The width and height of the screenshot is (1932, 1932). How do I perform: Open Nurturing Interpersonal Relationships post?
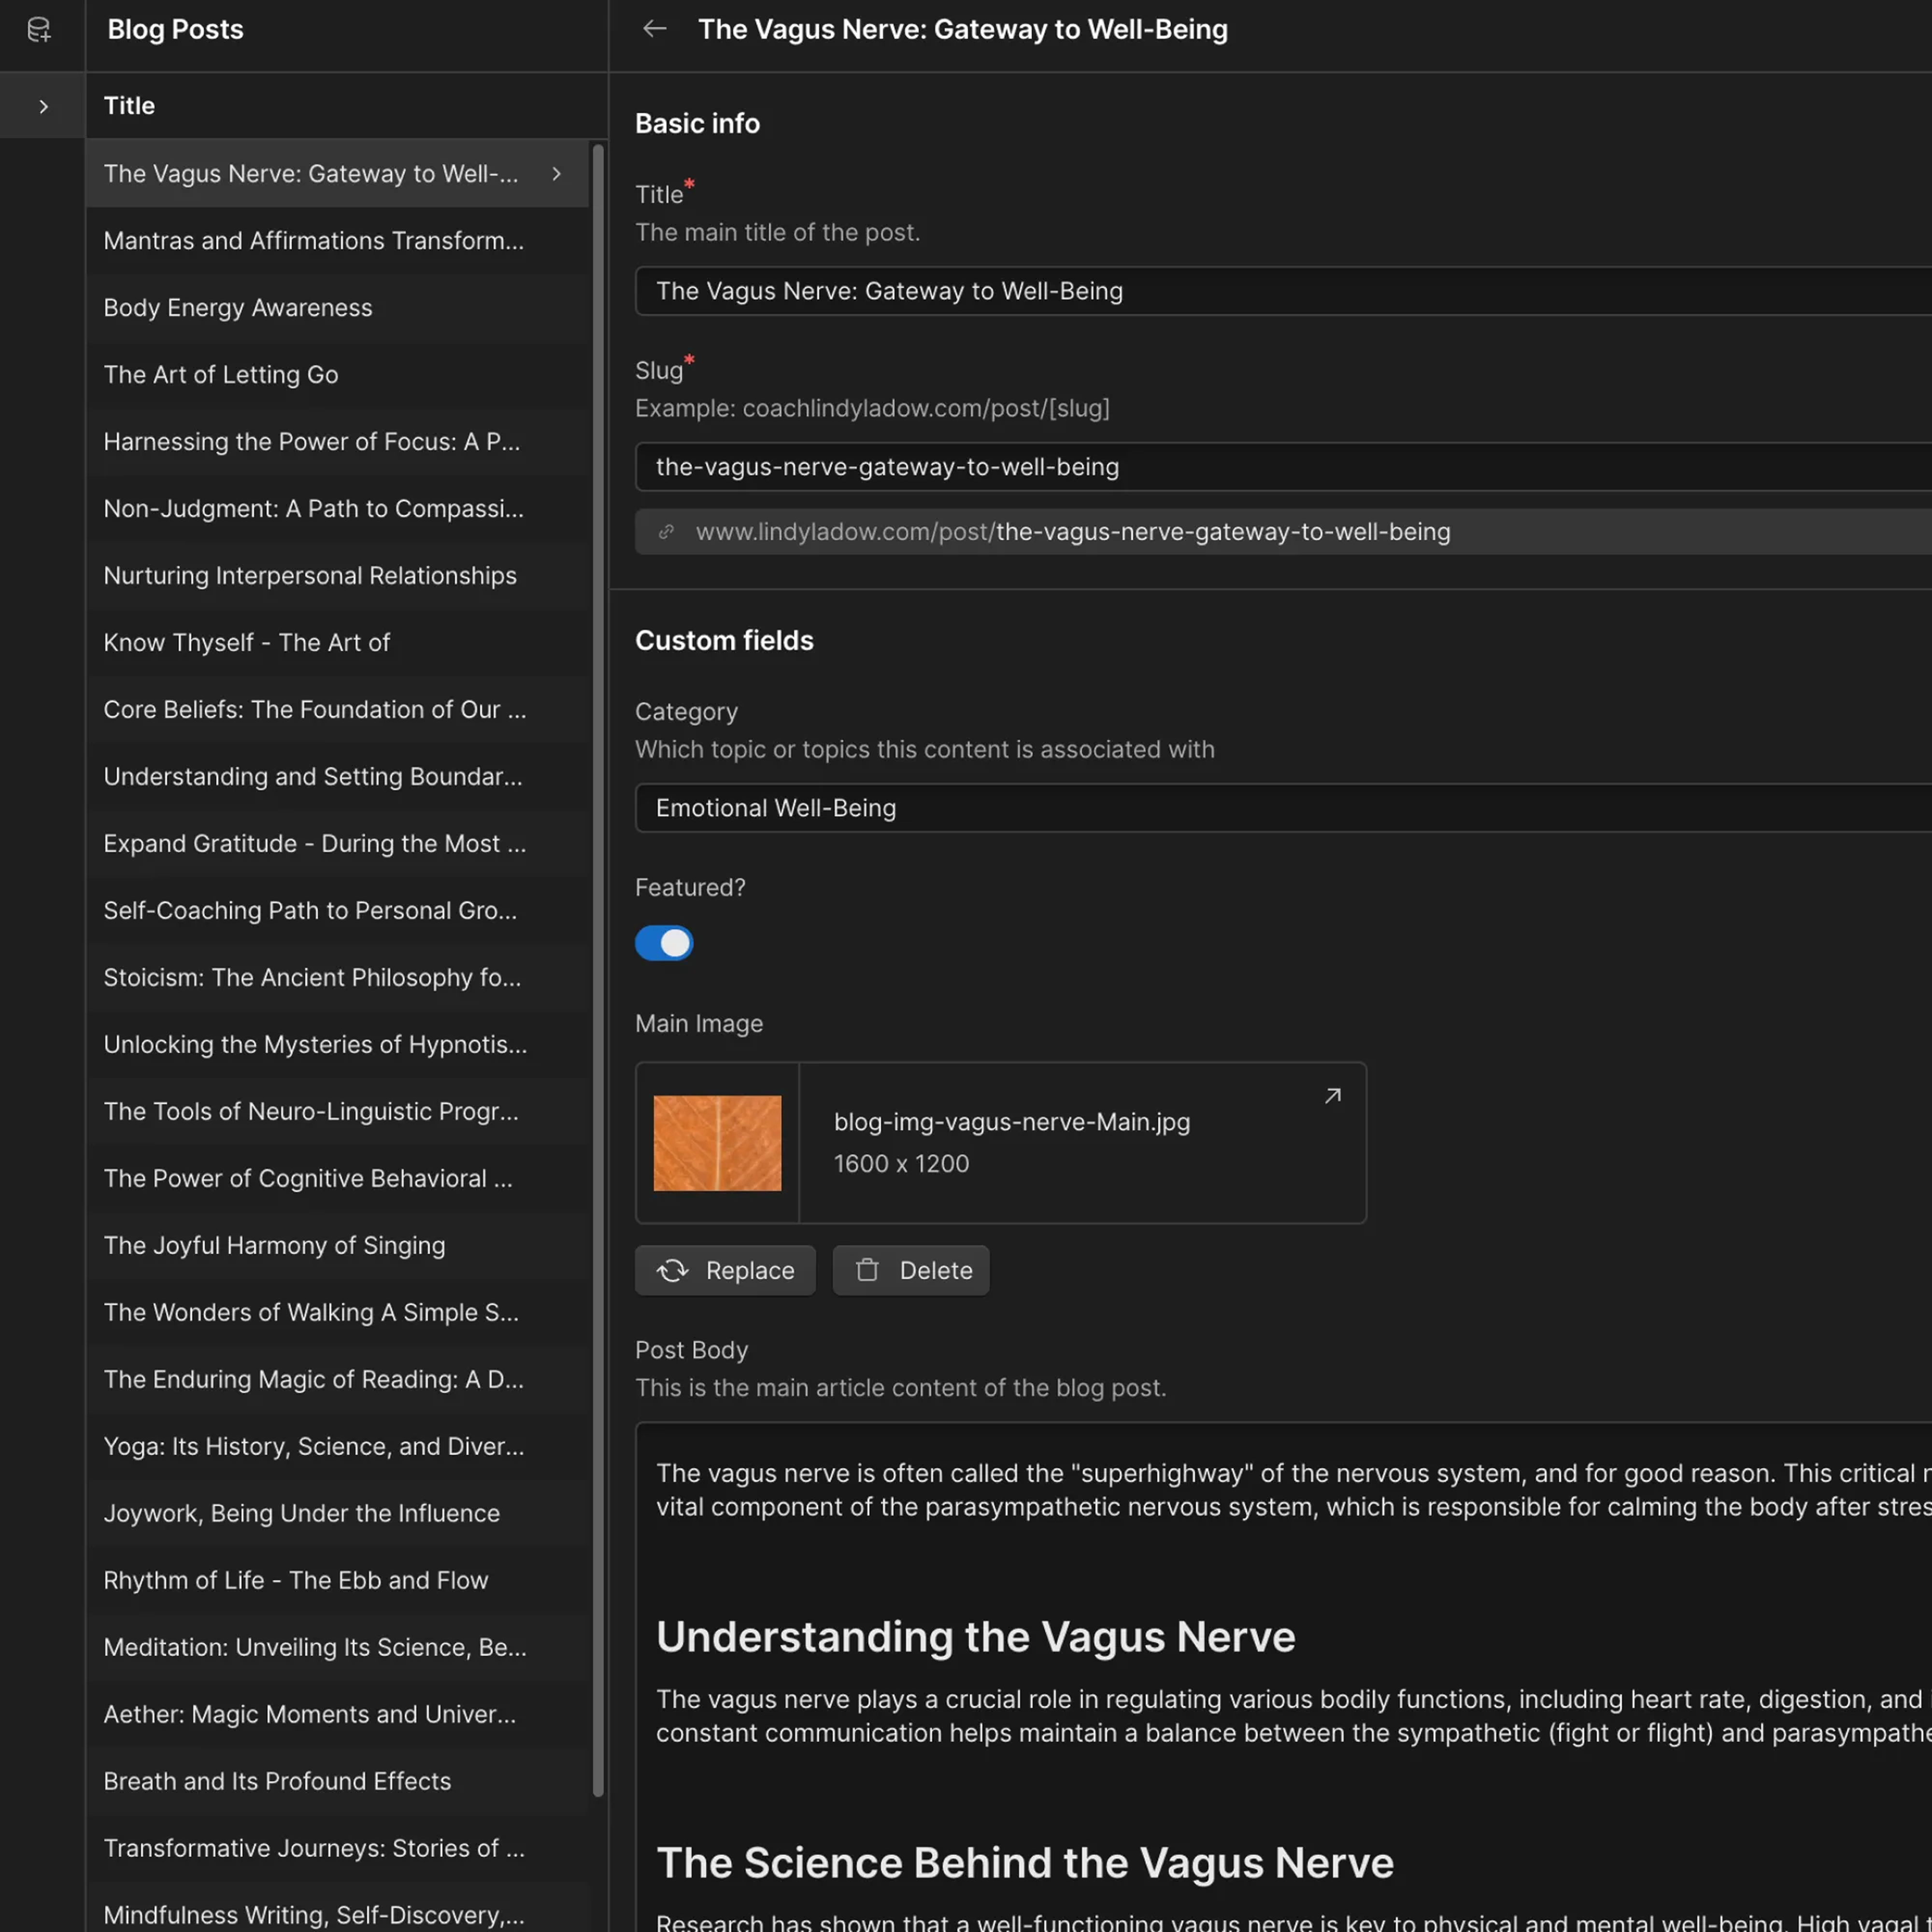pos(337,576)
